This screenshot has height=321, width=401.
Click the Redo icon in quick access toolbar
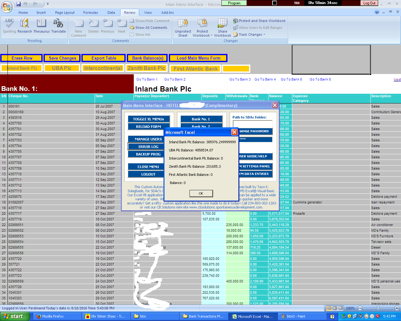(35, 4)
